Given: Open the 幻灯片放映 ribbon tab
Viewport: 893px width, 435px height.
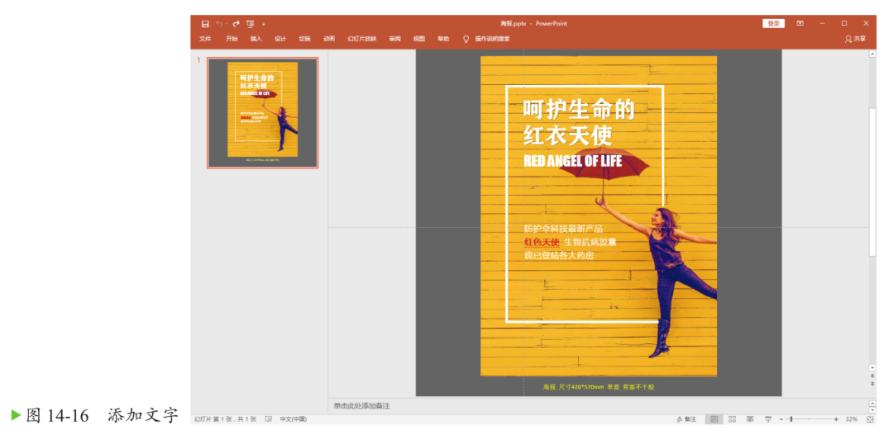Looking at the screenshot, I should tap(362, 39).
